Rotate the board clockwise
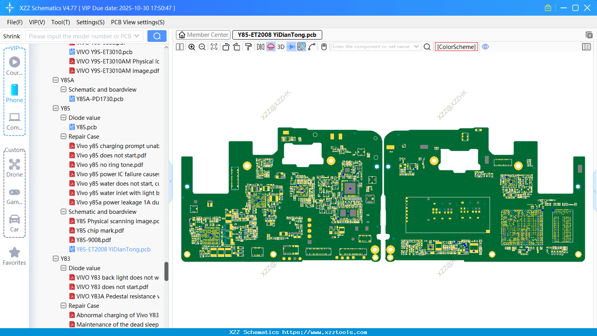 pyautogui.click(x=237, y=47)
